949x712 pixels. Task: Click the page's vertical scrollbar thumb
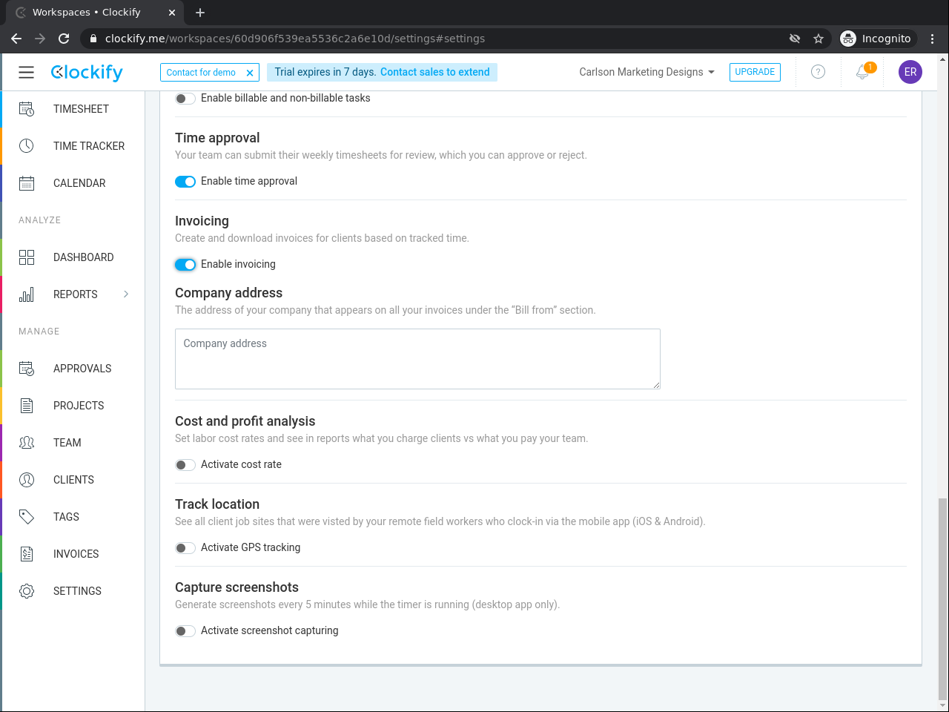[x=942, y=599]
